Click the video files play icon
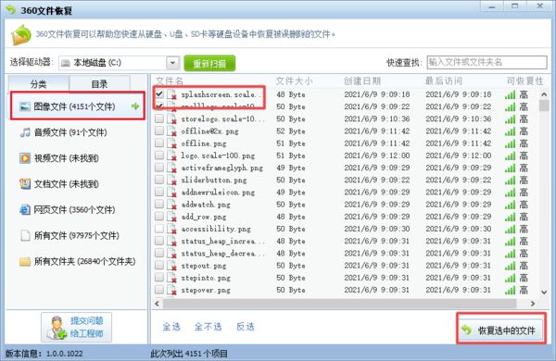The width and height of the screenshot is (556, 361). [25, 158]
